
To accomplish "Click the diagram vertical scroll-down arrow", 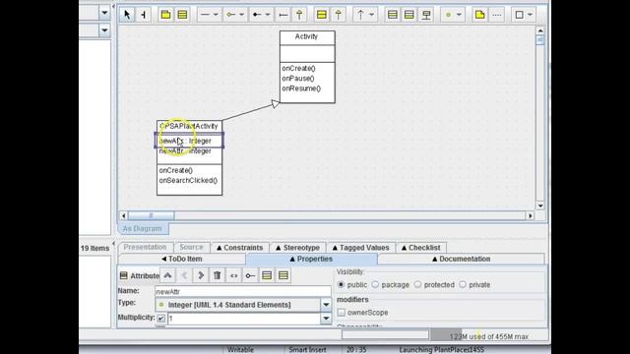I will 540,206.
